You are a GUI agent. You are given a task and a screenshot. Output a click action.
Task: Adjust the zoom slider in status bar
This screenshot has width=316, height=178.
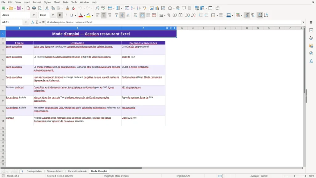[x=295, y=176]
